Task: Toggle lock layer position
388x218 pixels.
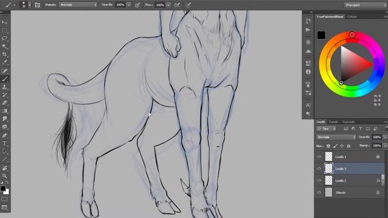Action: pos(342,146)
